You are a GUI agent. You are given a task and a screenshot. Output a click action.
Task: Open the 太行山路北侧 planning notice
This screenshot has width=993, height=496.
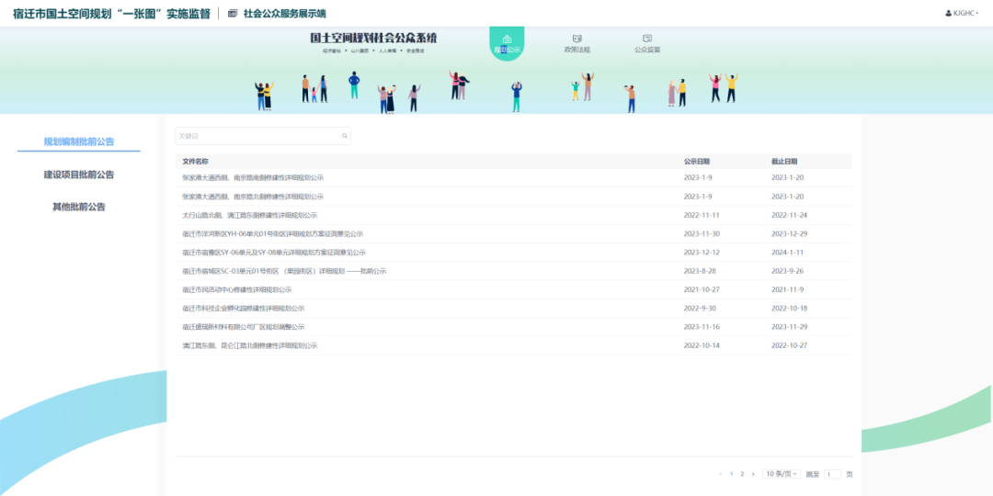(250, 215)
